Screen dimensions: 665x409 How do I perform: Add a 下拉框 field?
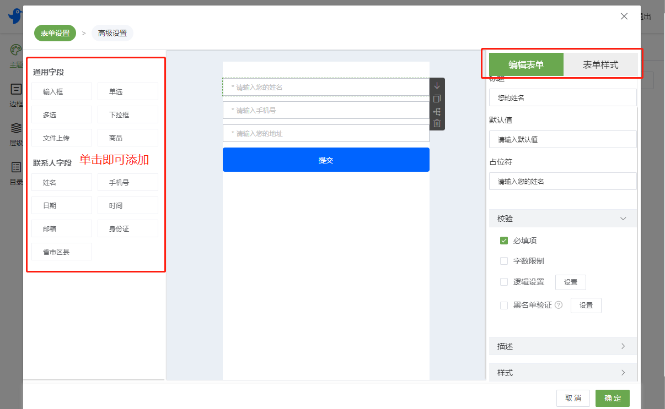point(128,114)
